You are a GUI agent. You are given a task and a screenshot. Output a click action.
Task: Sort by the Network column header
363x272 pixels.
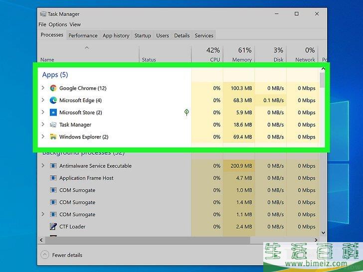pos(302,54)
